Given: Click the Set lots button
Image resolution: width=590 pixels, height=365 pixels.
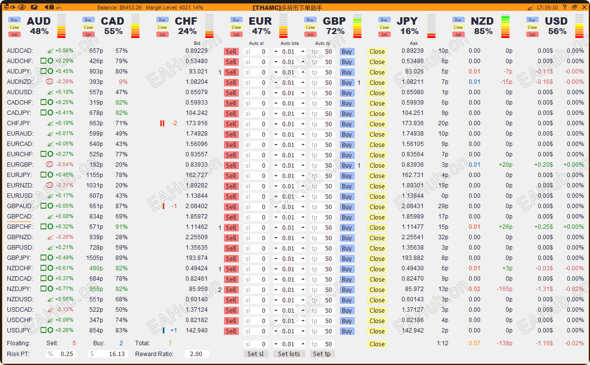Looking at the screenshot, I should pyautogui.click(x=289, y=354).
